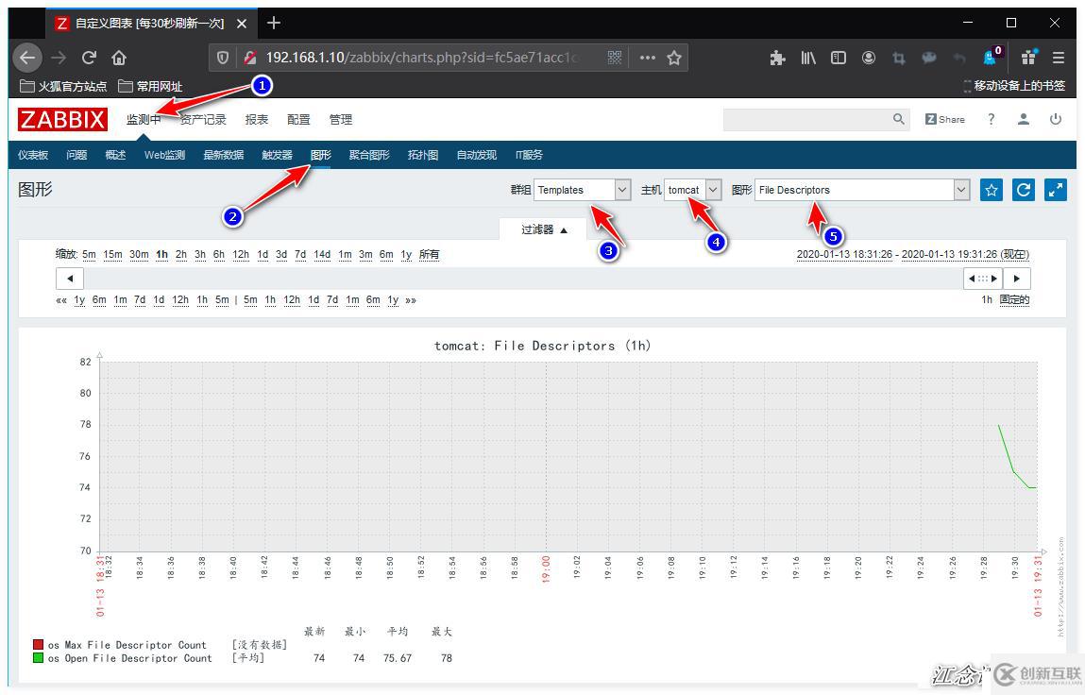Open the Zabbix user profile icon
This screenshot has height=695, width=1085.
click(1024, 119)
